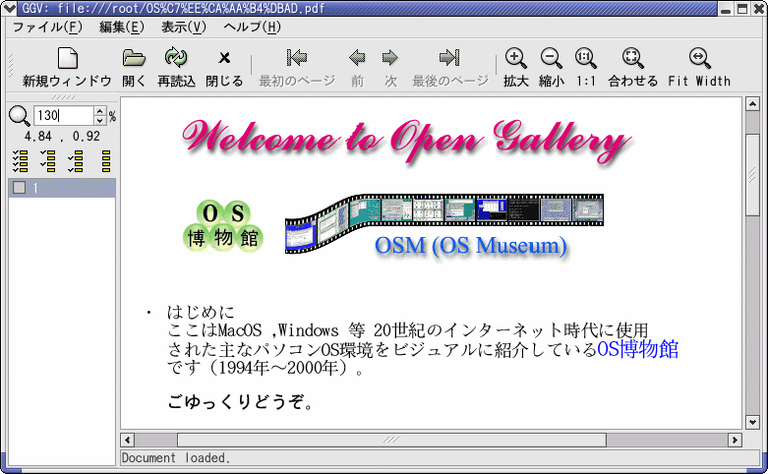Screen dimensions: 768x474
Task: Click the OS博物館 green logo image
Action: point(223,227)
